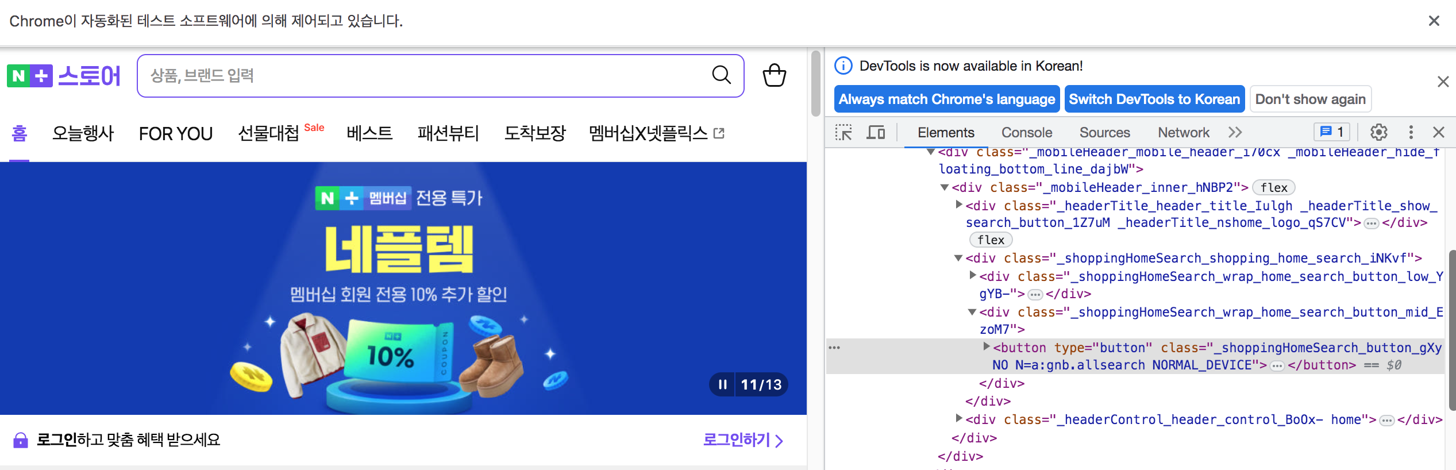Image resolution: width=1456 pixels, height=470 pixels.
Task: Collapse the _mobileHeader_mobile_header div node
Action: point(931,152)
